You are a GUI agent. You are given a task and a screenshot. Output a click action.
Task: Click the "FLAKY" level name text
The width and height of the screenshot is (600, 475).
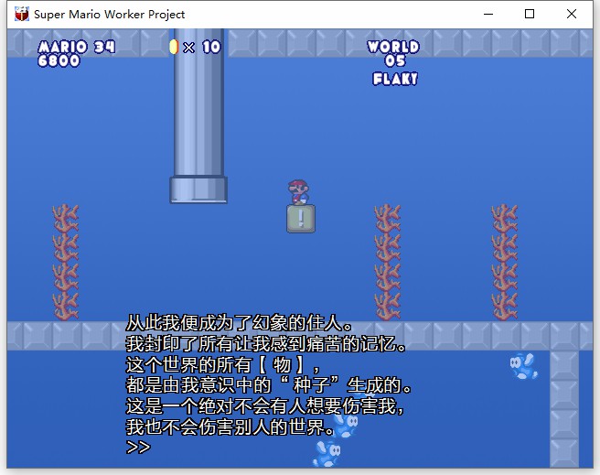tap(395, 80)
